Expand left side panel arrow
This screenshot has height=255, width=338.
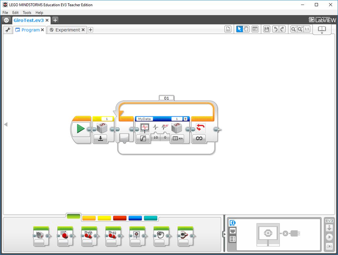coord(6,124)
